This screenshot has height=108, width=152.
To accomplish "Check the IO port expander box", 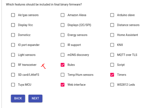I will [13, 45].
